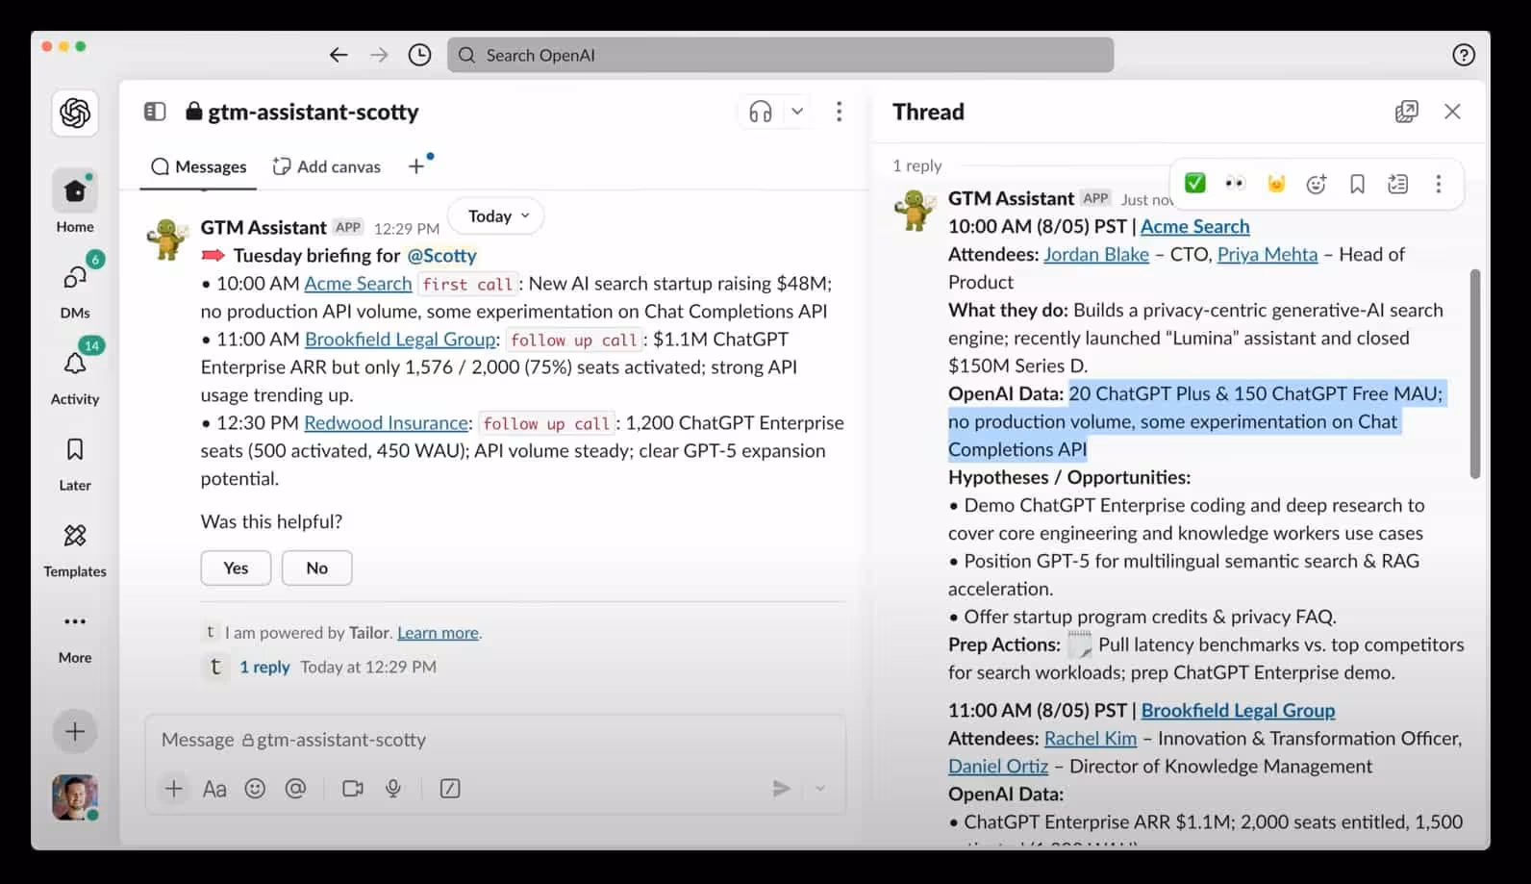Open Daniel Ortiz attendee link

tap(998, 766)
